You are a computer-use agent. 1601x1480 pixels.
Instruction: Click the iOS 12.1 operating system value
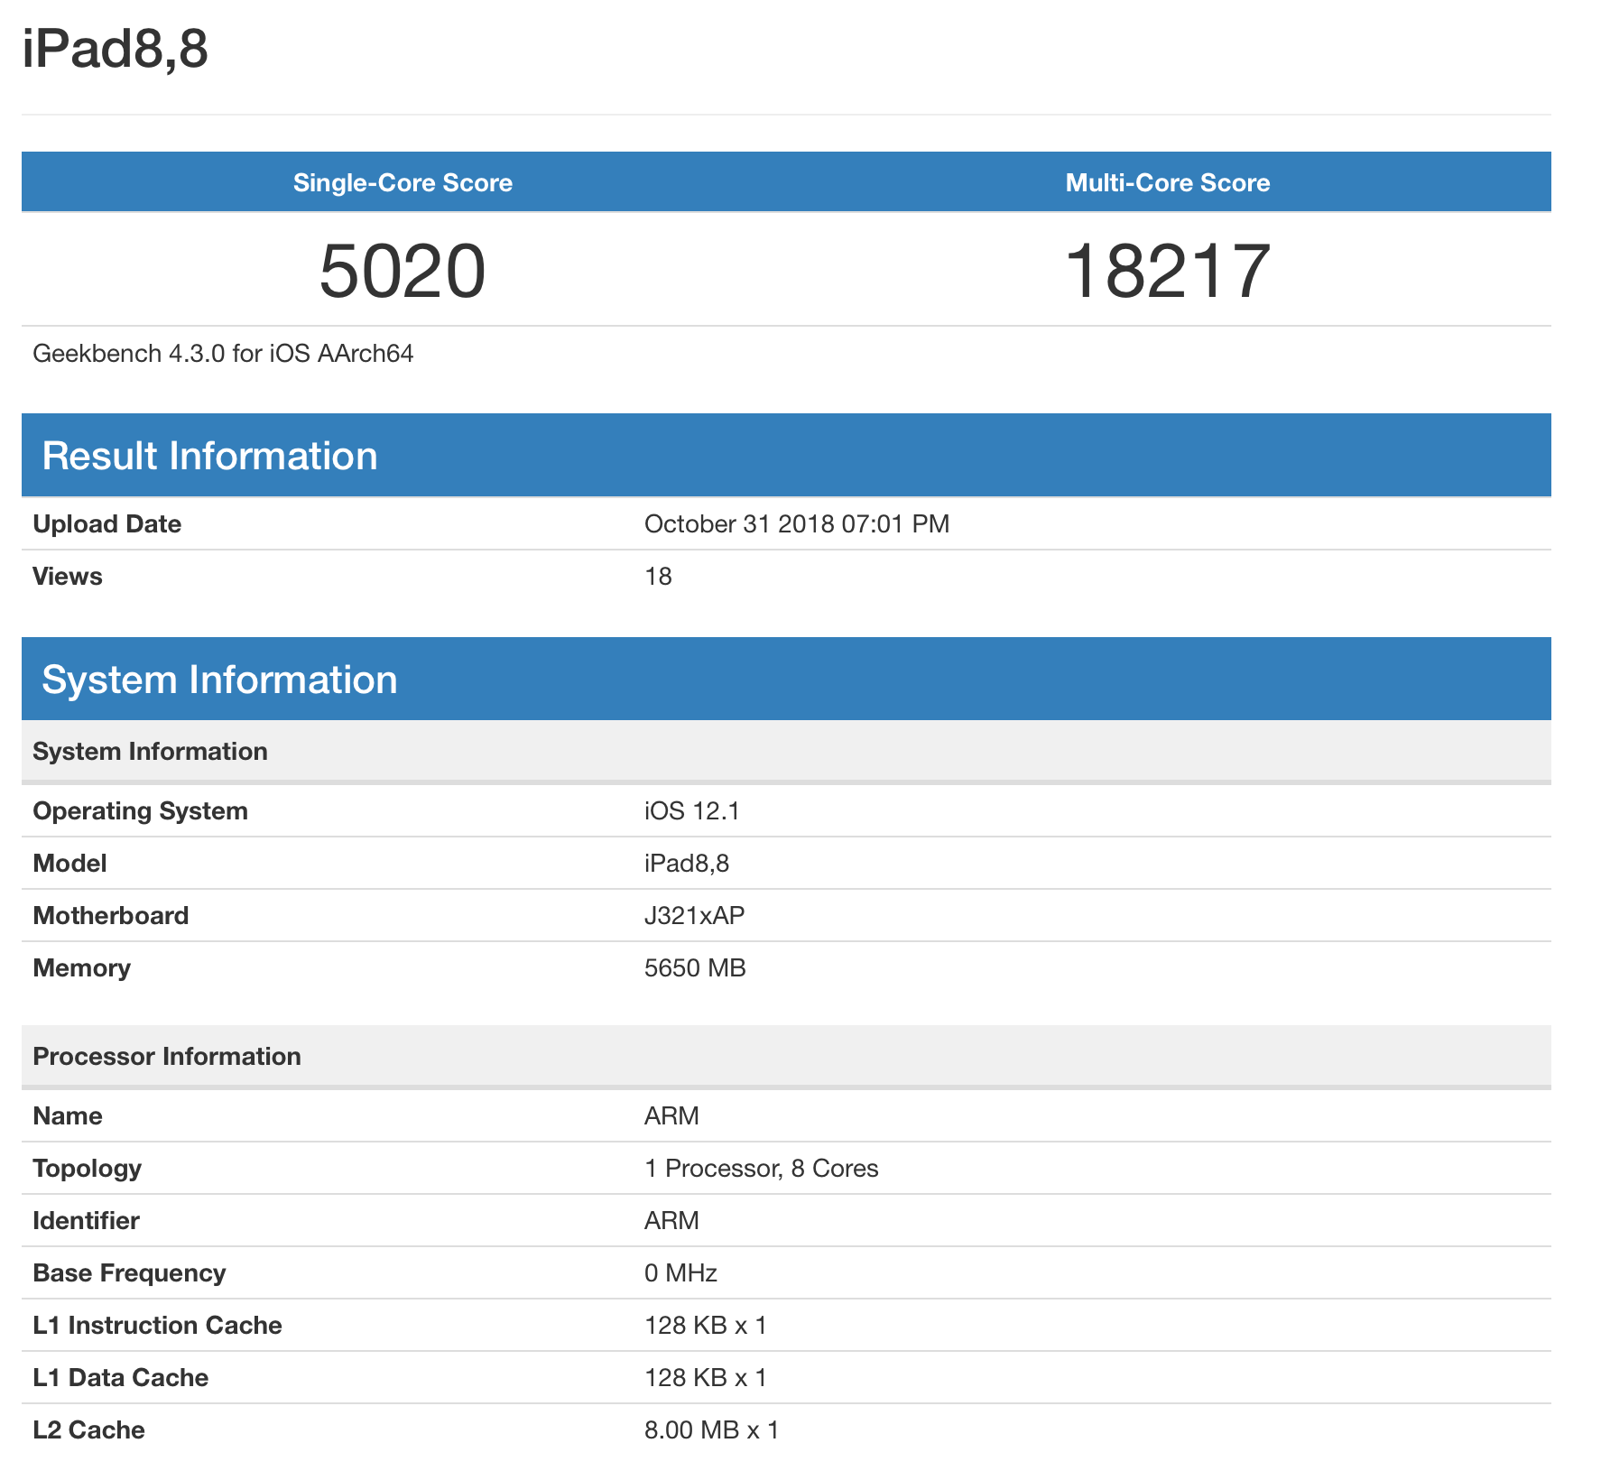point(692,811)
